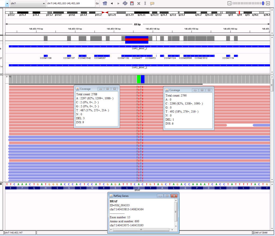Click the resize tracks to fit icon
The width and height of the screenshot is (275, 236).
pos(139,3)
